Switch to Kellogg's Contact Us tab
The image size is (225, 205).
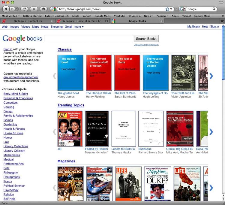27,21
